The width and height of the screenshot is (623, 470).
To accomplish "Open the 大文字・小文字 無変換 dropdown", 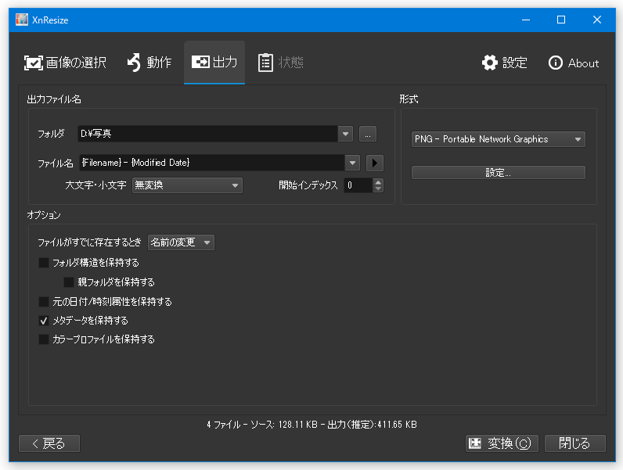I will tap(187, 185).
